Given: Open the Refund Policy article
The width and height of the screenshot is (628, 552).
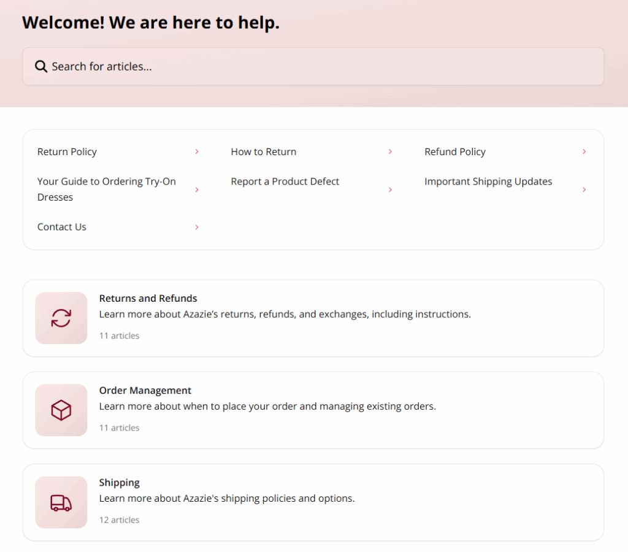Looking at the screenshot, I should [454, 151].
